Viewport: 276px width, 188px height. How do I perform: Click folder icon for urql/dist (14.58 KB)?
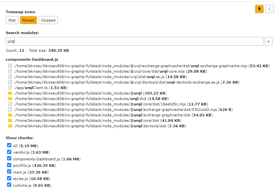click(10, 99)
